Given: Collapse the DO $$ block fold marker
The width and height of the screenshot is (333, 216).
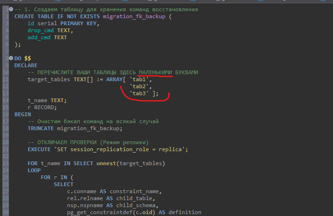Looking at the screenshot, I should click(x=11, y=58).
